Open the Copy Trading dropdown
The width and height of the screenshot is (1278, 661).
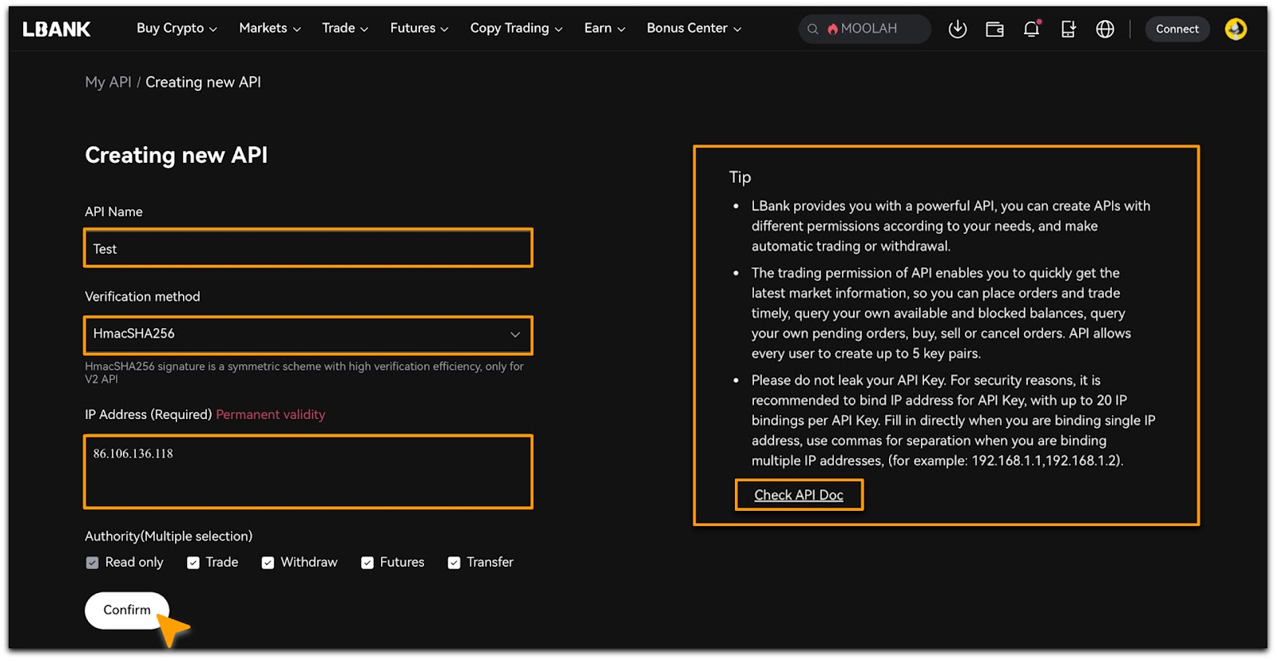click(516, 29)
